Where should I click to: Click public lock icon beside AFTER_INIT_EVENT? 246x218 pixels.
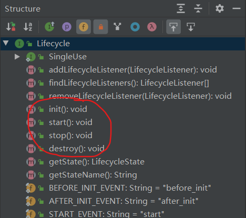coord(41,201)
